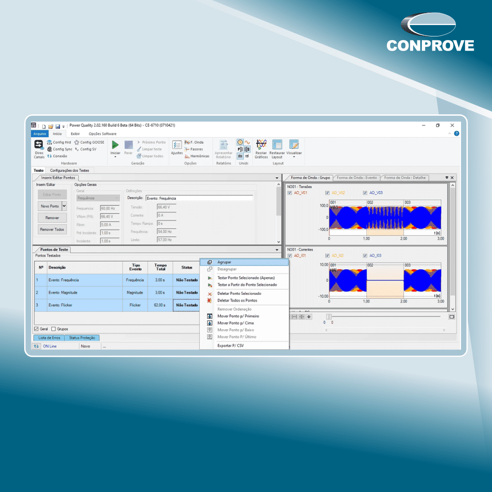The width and height of the screenshot is (492, 492).
Task: Toggle the AO_V02 voltage channel checkbox
Action: click(327, 193)
